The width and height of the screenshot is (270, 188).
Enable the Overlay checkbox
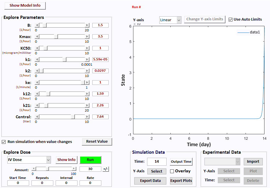[172, 171]
